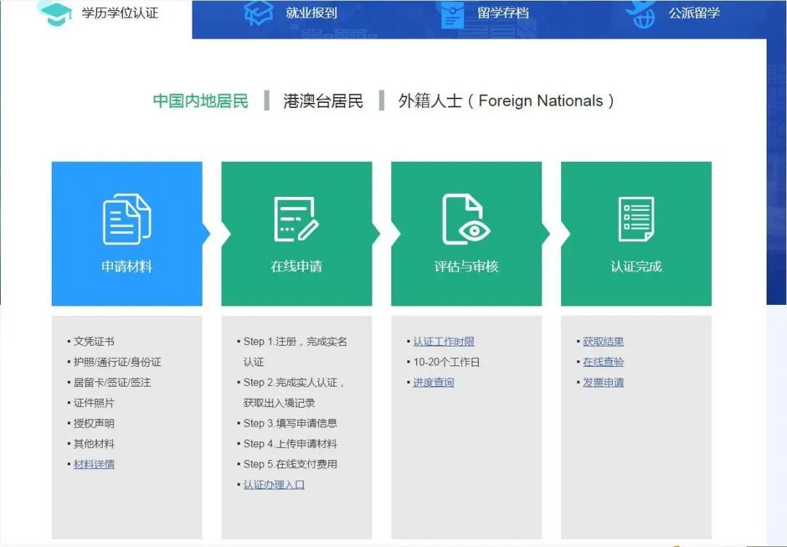Click the eye document icon above 评估与审核
This screenshot has height=547, width=787.
pyautogui.click(x=466, y=219)
